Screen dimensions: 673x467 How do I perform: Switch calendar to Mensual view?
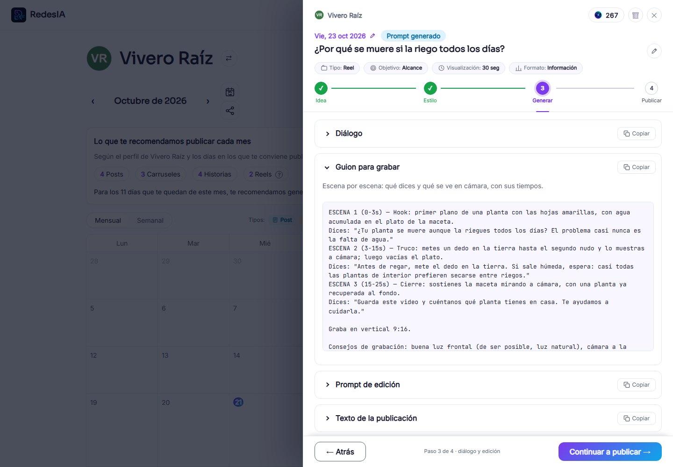(x=108, y=220)
